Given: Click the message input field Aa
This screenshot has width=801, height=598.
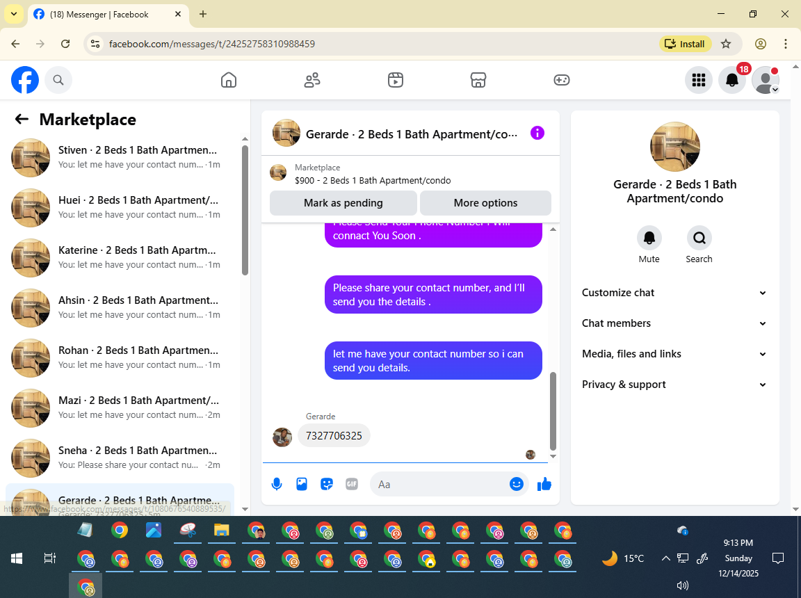Looking at the screenshot, I should pyautogui.click(x=442, y=484).
